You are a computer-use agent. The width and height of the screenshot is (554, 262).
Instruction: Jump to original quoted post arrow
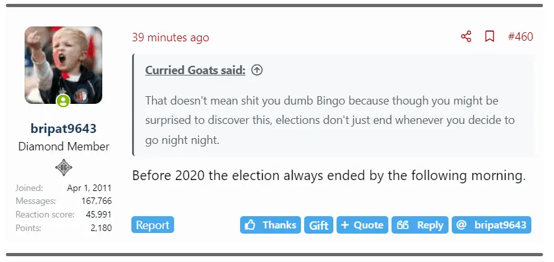[257, 70]
